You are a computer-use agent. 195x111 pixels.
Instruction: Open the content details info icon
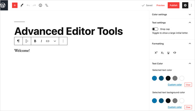coord(40,5)
